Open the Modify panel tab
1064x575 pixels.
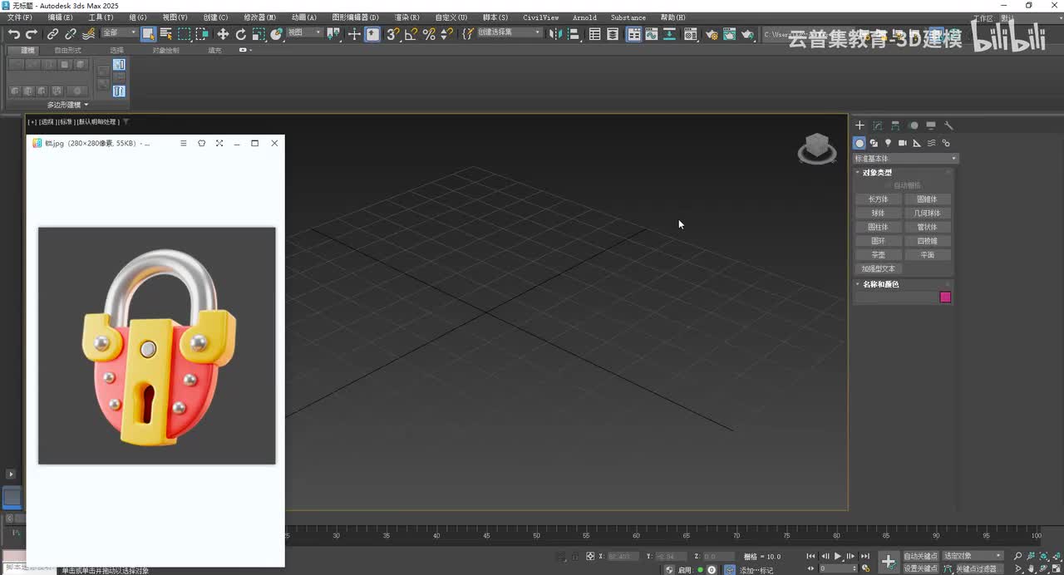click(x=878, y=125)
